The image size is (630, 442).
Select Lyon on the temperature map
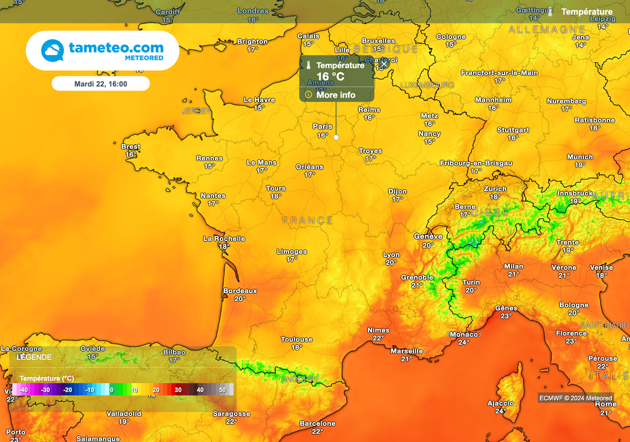391,255
